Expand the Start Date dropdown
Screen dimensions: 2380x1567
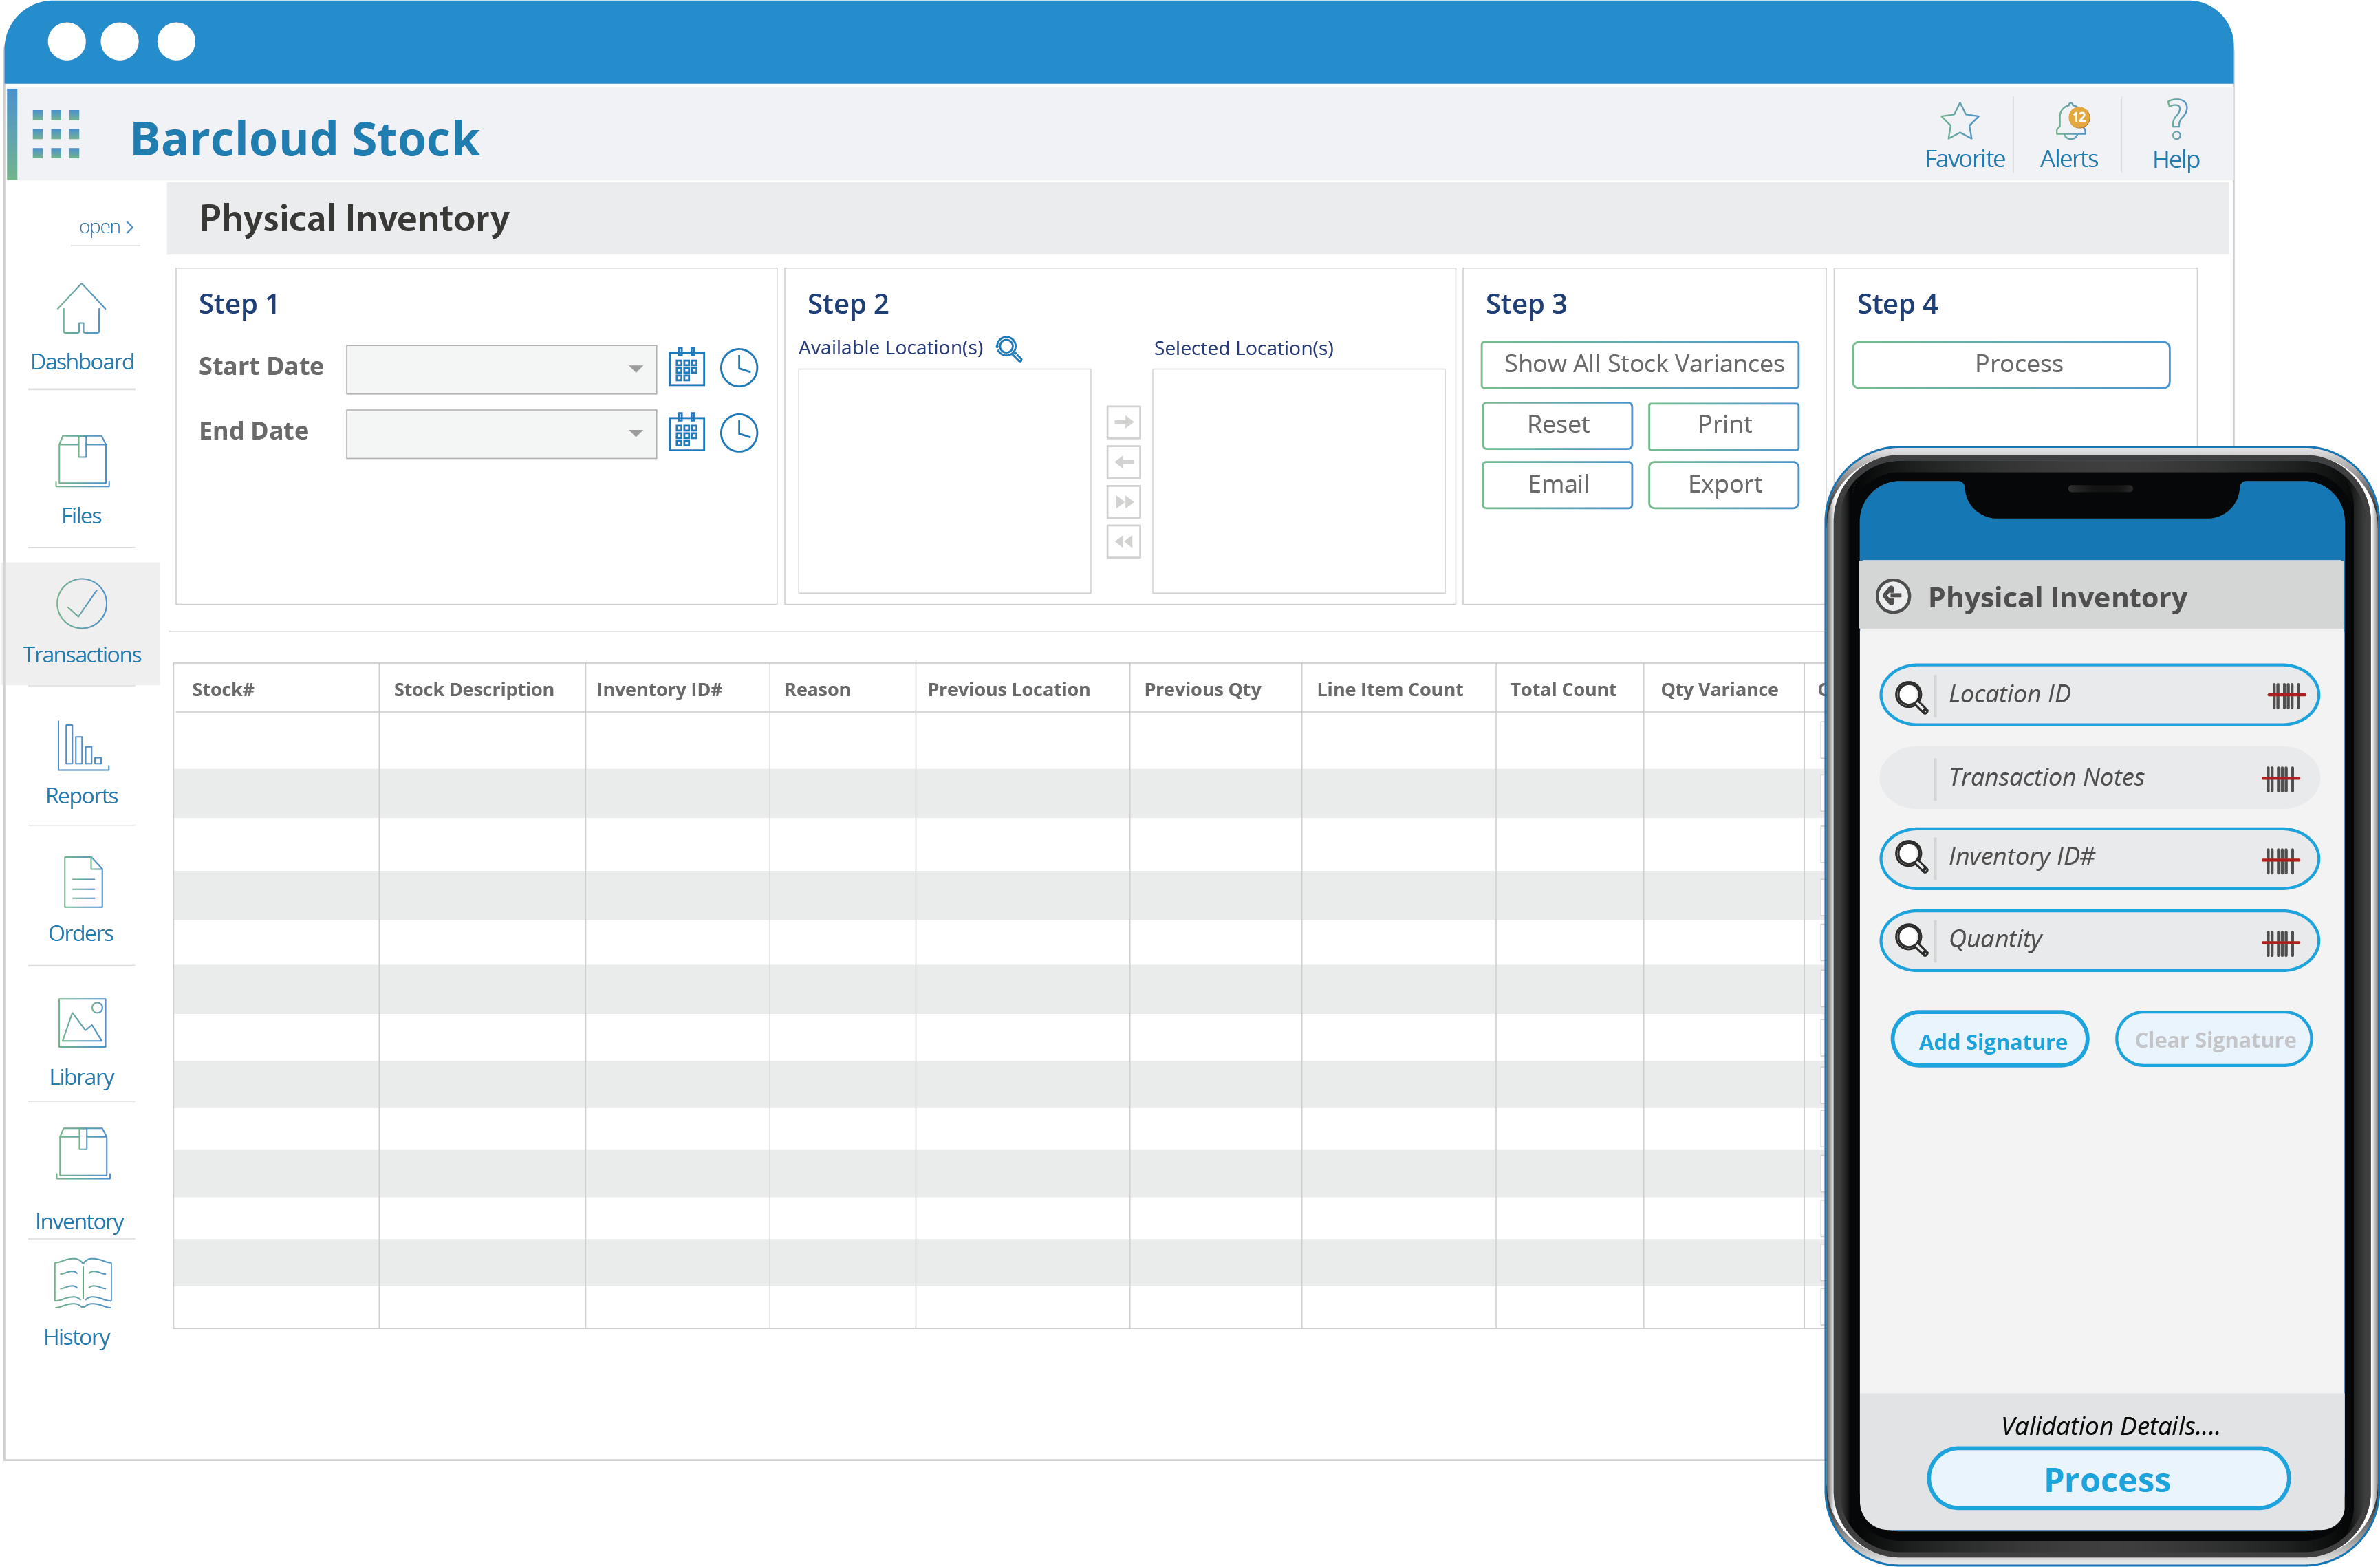(x=635, y=369)
